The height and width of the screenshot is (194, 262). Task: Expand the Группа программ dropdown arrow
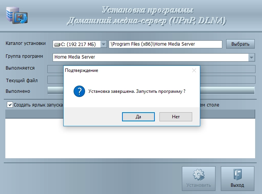pos(251,57)
